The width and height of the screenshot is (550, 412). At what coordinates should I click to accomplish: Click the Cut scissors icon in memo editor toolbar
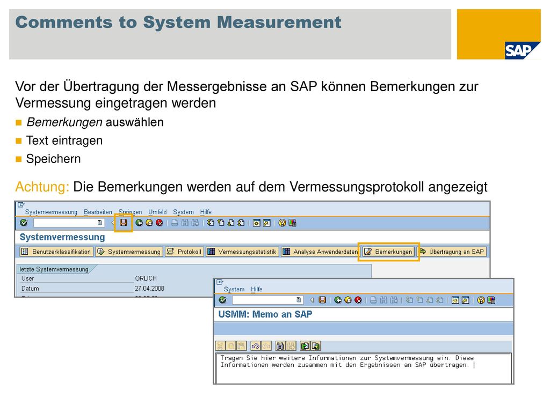tap(220, 346)
